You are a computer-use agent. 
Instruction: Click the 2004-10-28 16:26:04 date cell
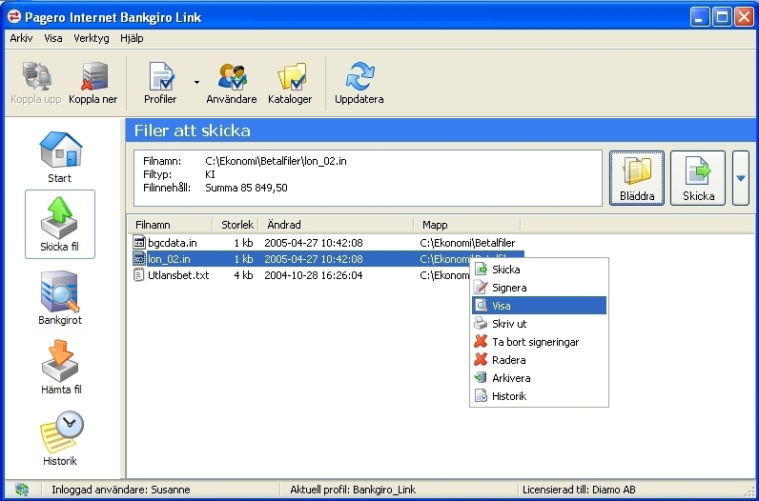pos(313,275)
